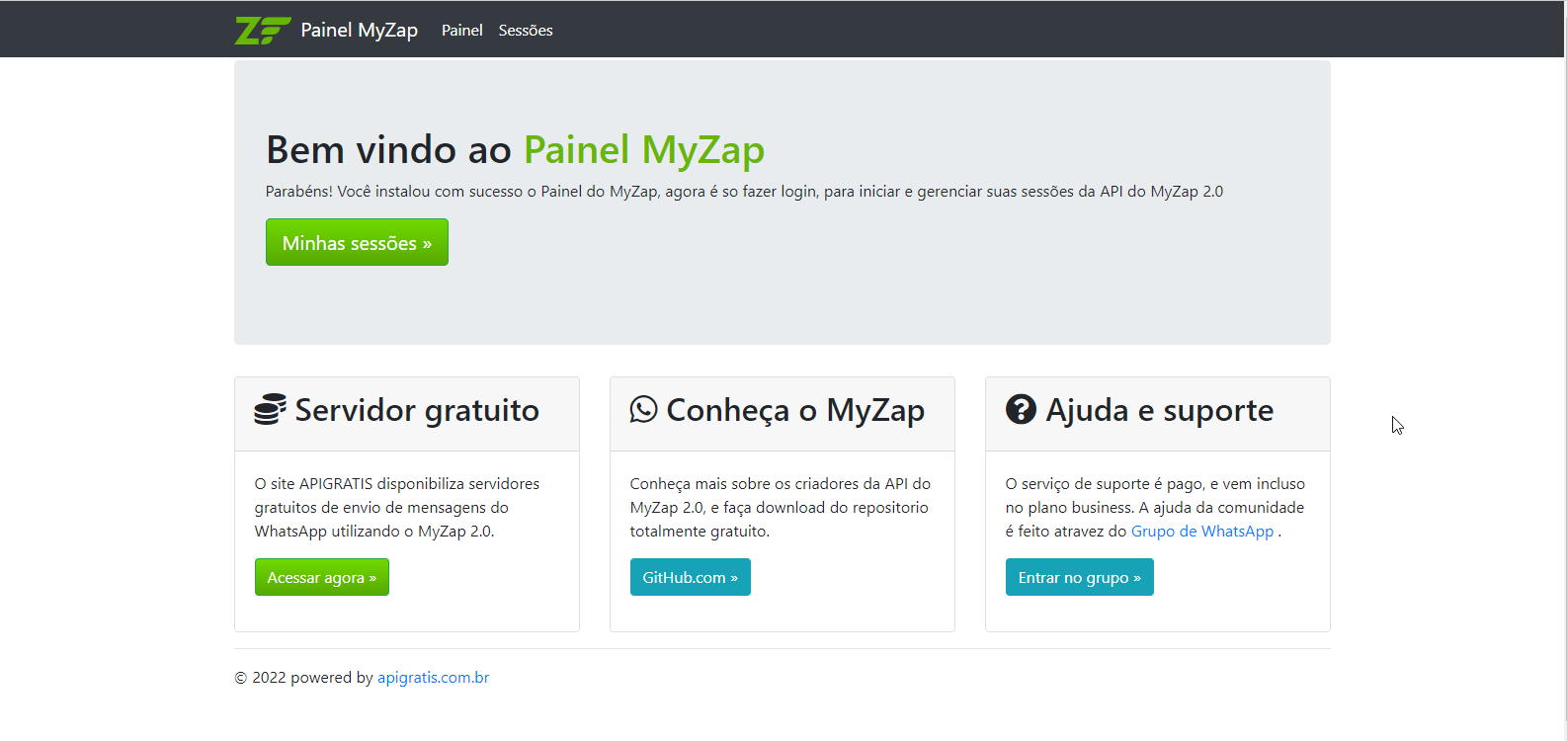Click the Servidor gratuito card title
Screen dimensions: 1567x741
[x=417, y=410]
